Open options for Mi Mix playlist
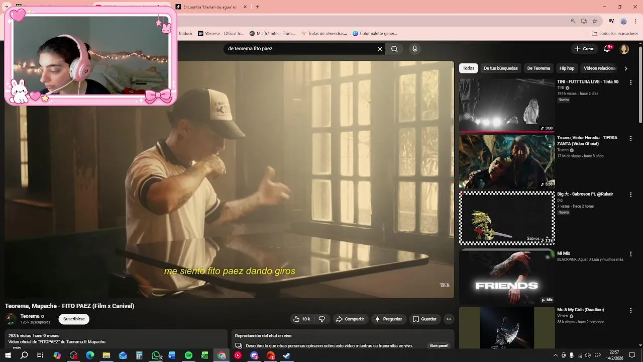Image resolution: width=643 pixels, height=362 pixels. click(x=630, y=254)
